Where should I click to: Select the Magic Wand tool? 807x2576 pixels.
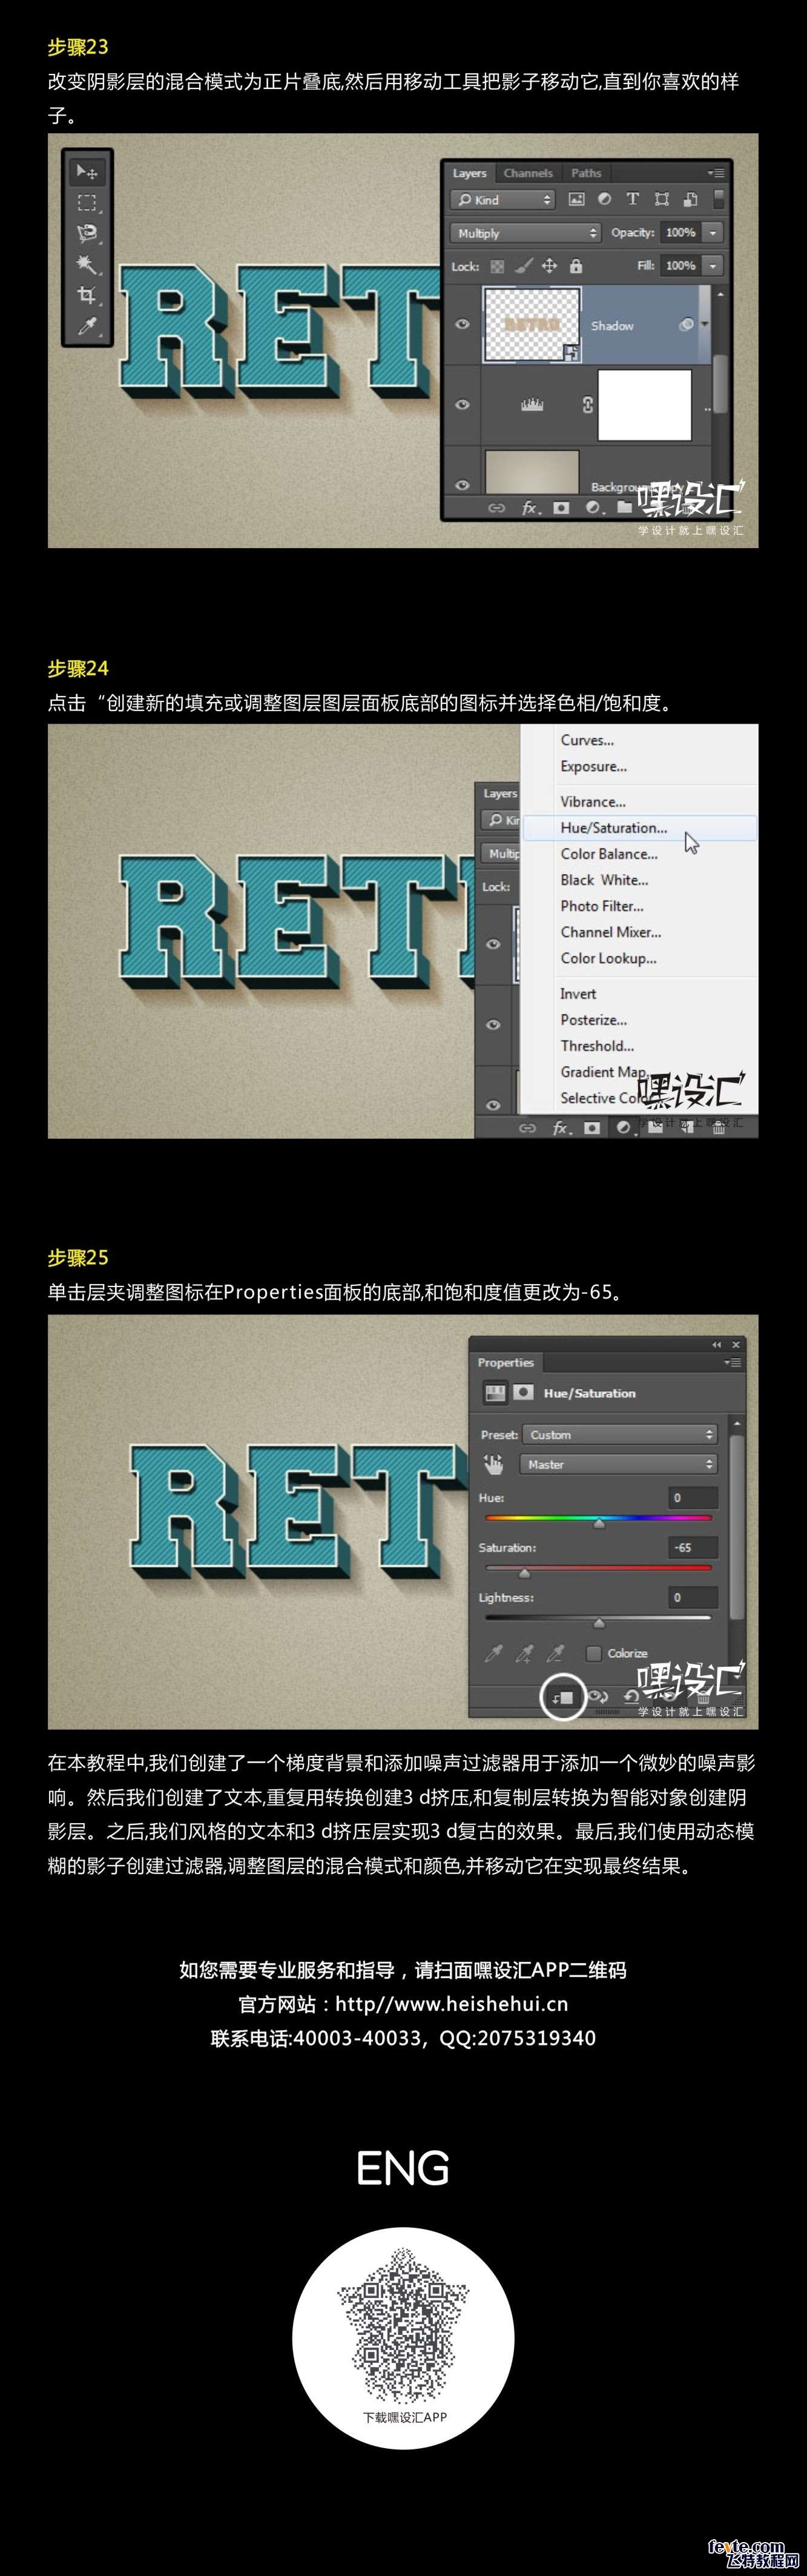[x=87, y=264]
